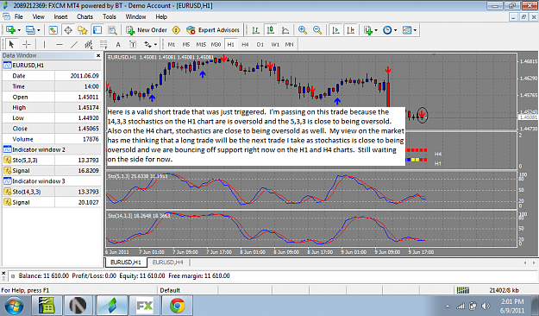Open the Templates dropdown
Viewport: 539px width, 316px height.
click(410, 30)
